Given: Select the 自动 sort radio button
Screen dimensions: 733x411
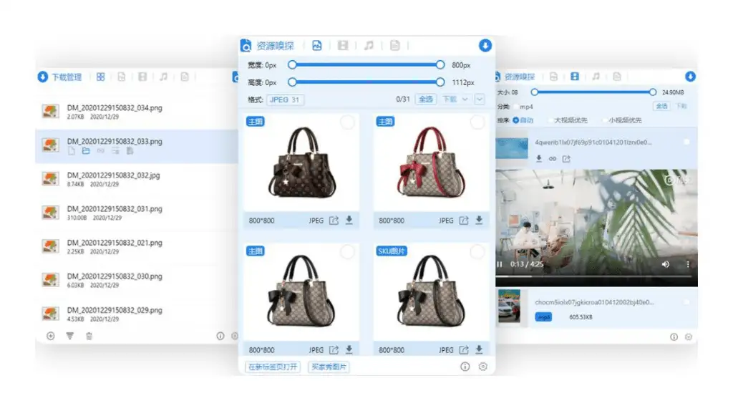Looking at the screenshot, I should (x=515, y=120).
